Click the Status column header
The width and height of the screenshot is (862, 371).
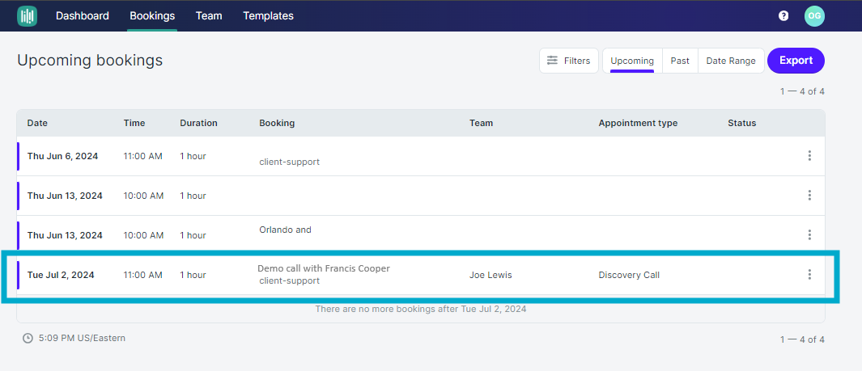(741, 123)
